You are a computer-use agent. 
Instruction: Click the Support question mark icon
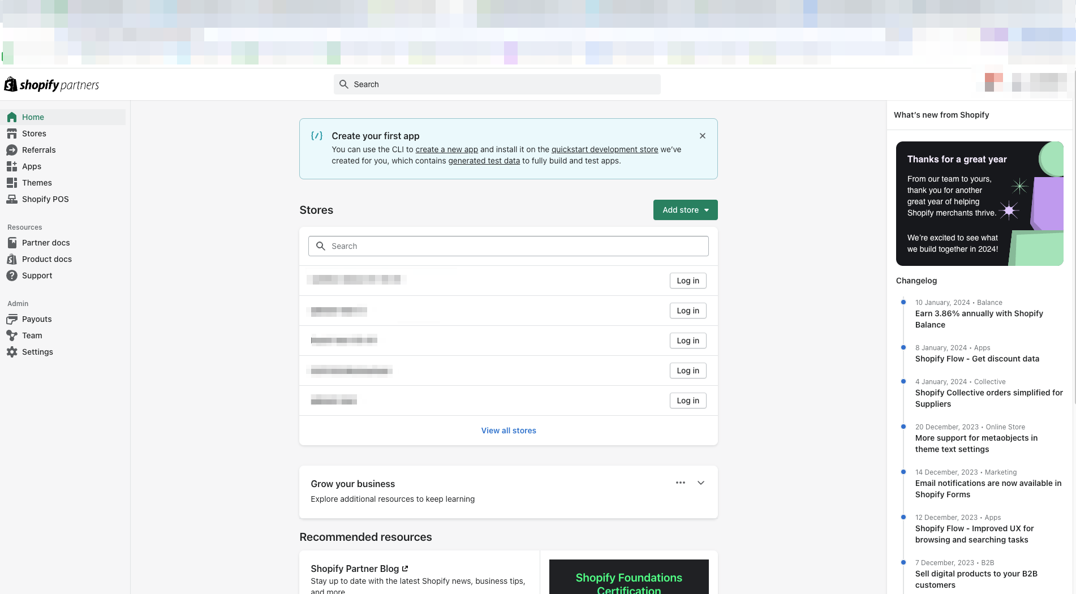pyautogui.click(x=12, y=276)
